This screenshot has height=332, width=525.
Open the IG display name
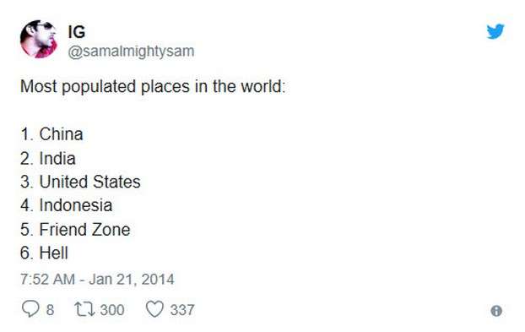[77, 32]
